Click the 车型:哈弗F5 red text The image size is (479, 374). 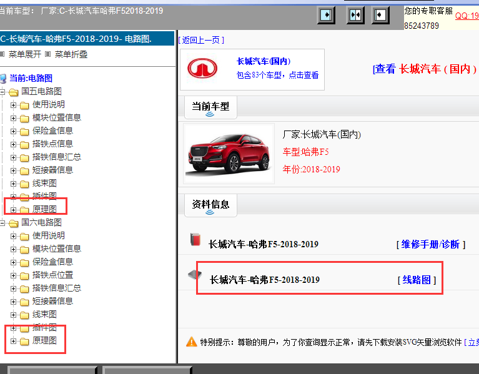[x=306, y=152]
